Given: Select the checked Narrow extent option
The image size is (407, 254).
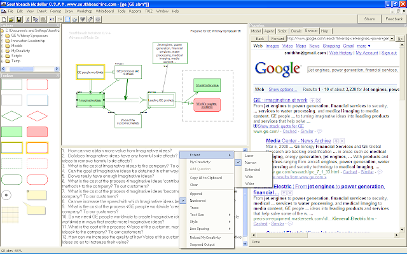Looking at the screenshot, I should pyautogui.click(x=253, y=163).
